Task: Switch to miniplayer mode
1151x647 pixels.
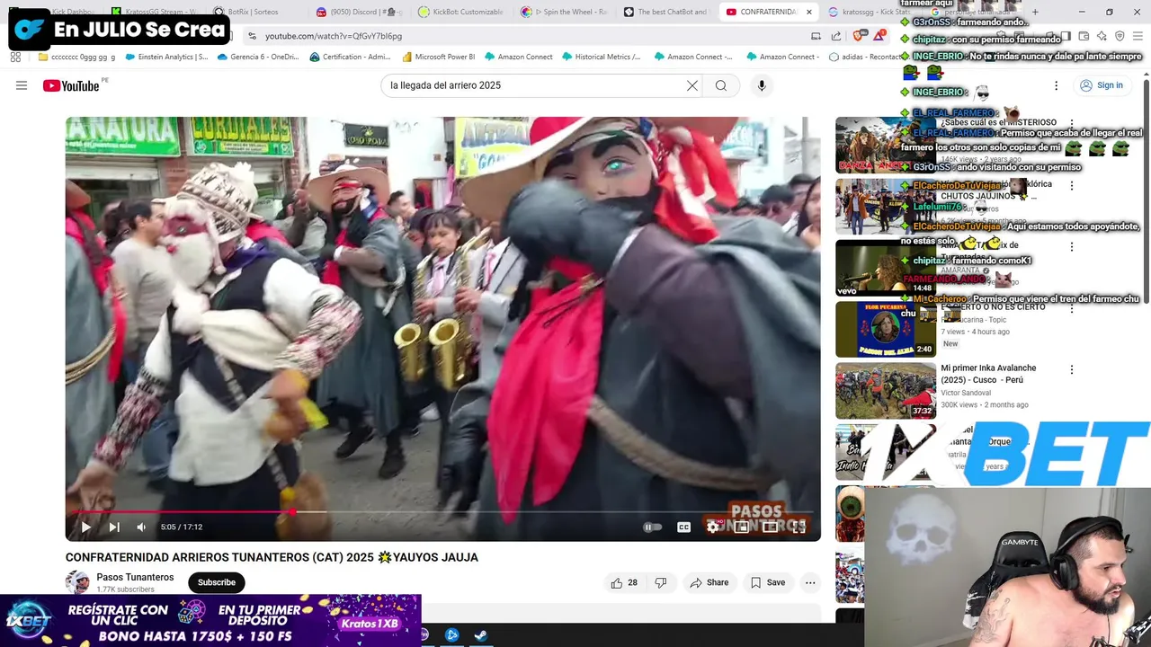Action: point(741,527)
